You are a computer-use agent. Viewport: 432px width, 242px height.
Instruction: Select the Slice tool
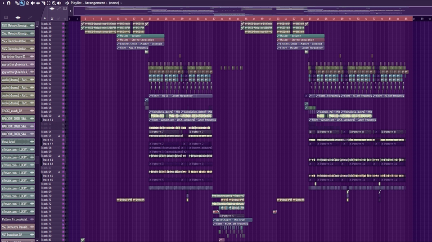pyautogui.click(x=43, y=3)
